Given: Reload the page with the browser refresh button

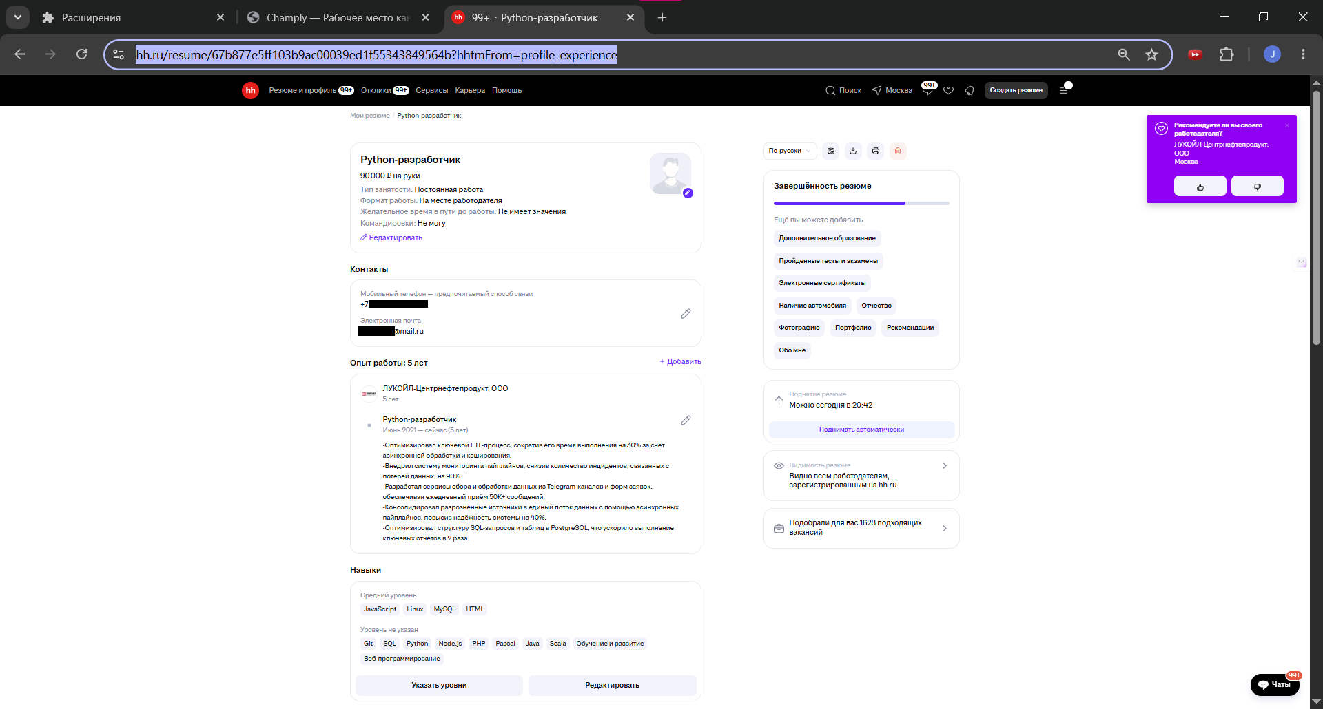Looking at the screenshot, I should [x=81, y=54].
